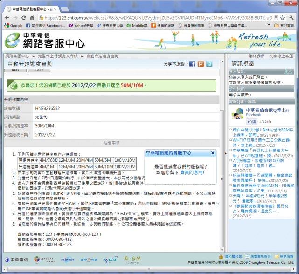
Task: Open the 文字線上客服 link
Action: [x=281, y=56]
